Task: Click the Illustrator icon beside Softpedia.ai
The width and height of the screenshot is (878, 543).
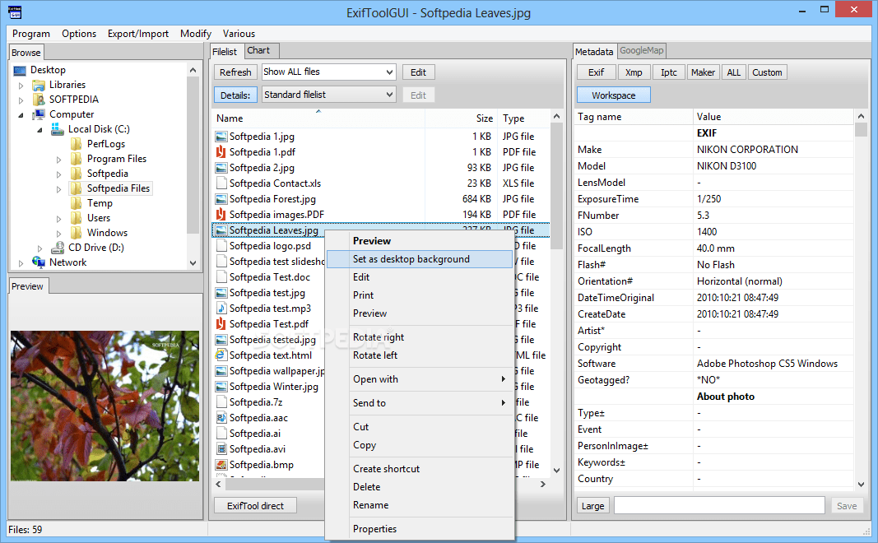Action: point(220,433)
